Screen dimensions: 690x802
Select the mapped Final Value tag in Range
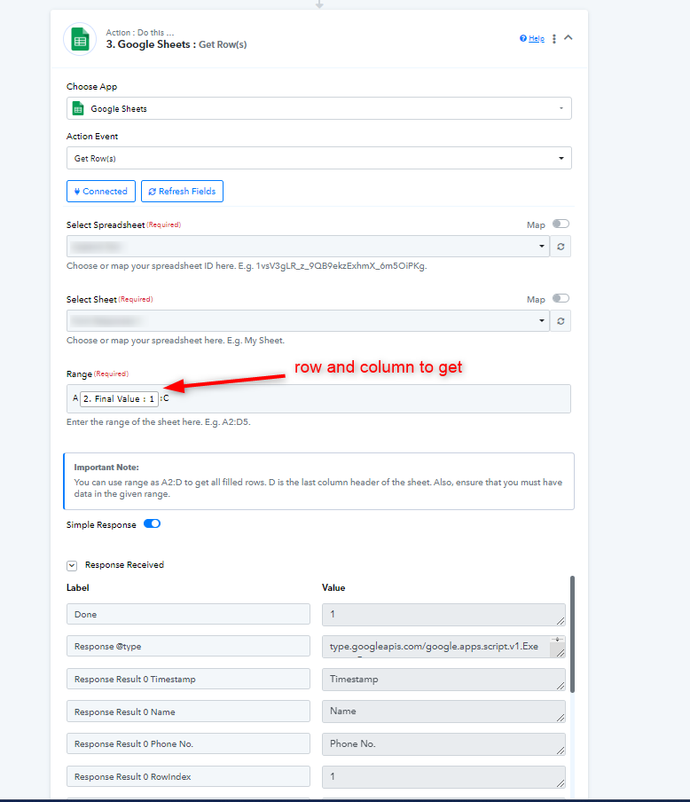(x=119, y=399)
